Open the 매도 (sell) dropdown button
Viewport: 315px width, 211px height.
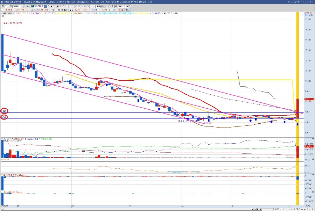[x=127, y=10]
